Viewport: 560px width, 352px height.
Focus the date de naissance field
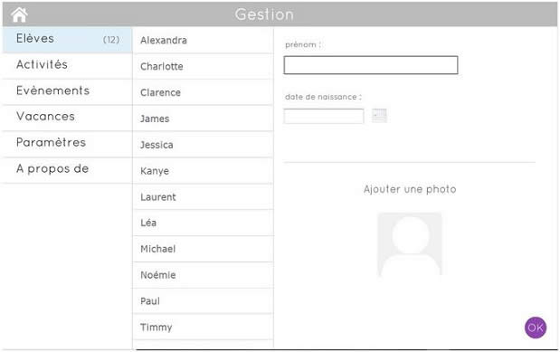[324, 116]
